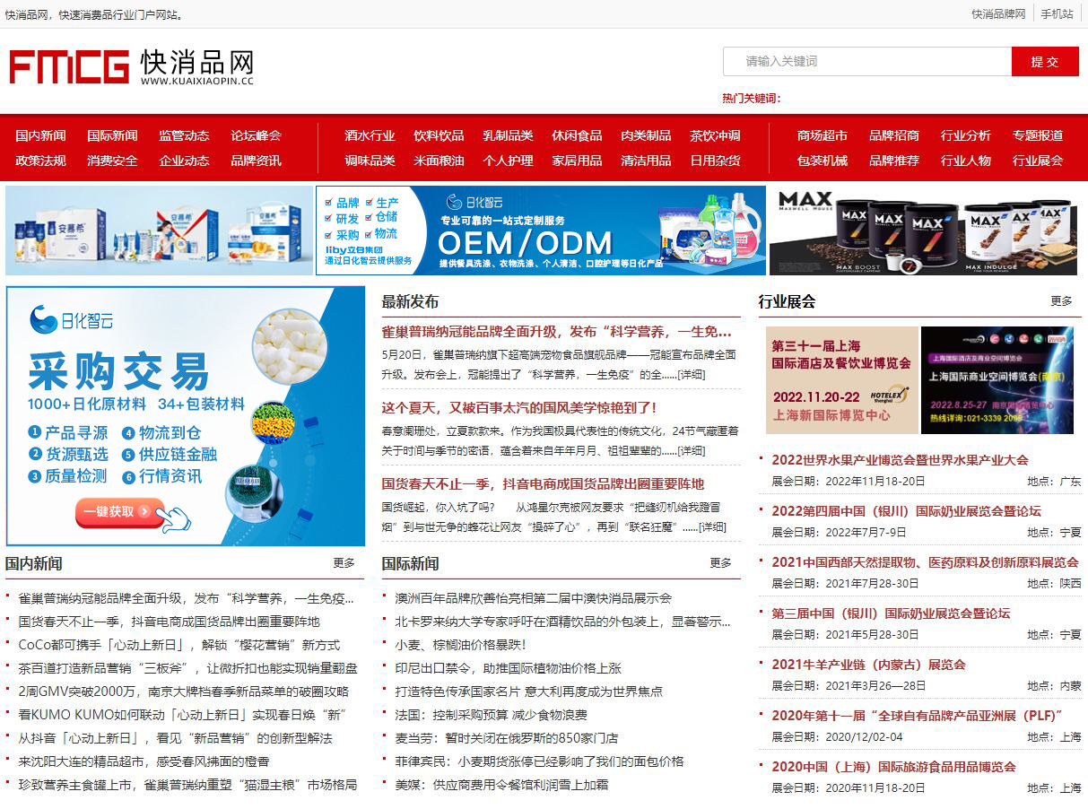Open 行业展会 nav item
This screenshot has height=809, width=1088.
pos(1038,161)
